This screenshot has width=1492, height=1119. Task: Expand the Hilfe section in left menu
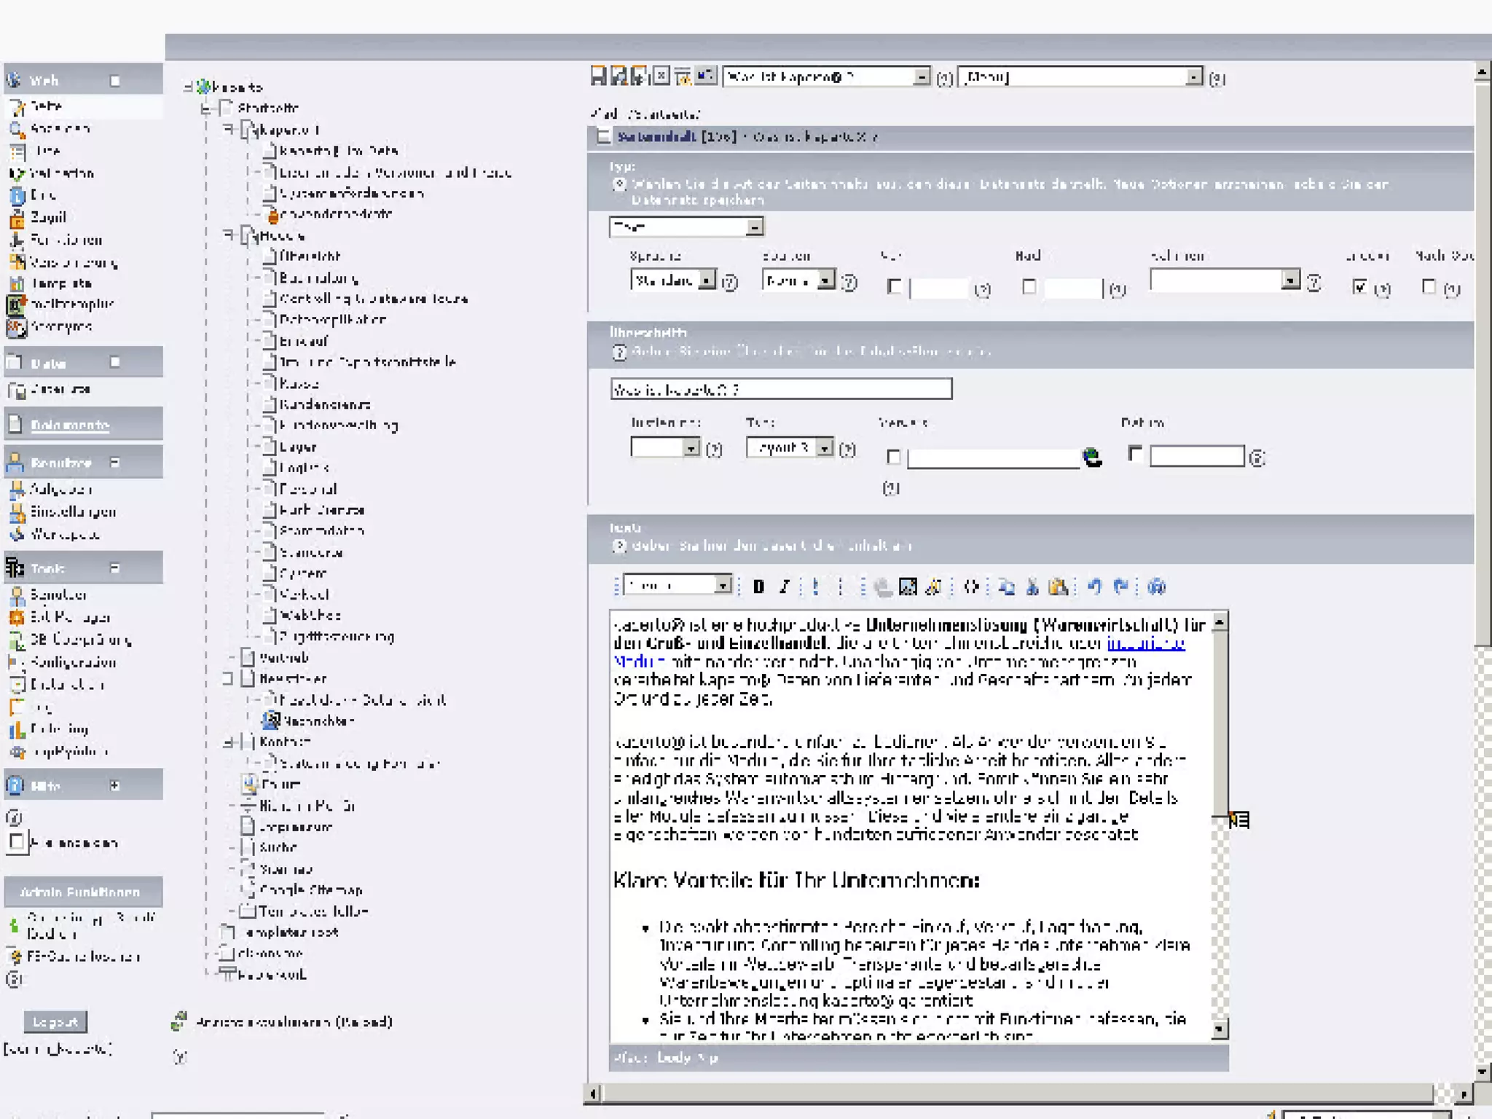pyautogui.click(x=114, y=785)
